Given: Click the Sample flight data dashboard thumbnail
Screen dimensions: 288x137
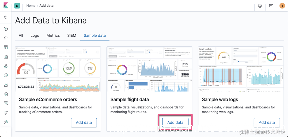Looking at the screenshot, I should point(149,69).
